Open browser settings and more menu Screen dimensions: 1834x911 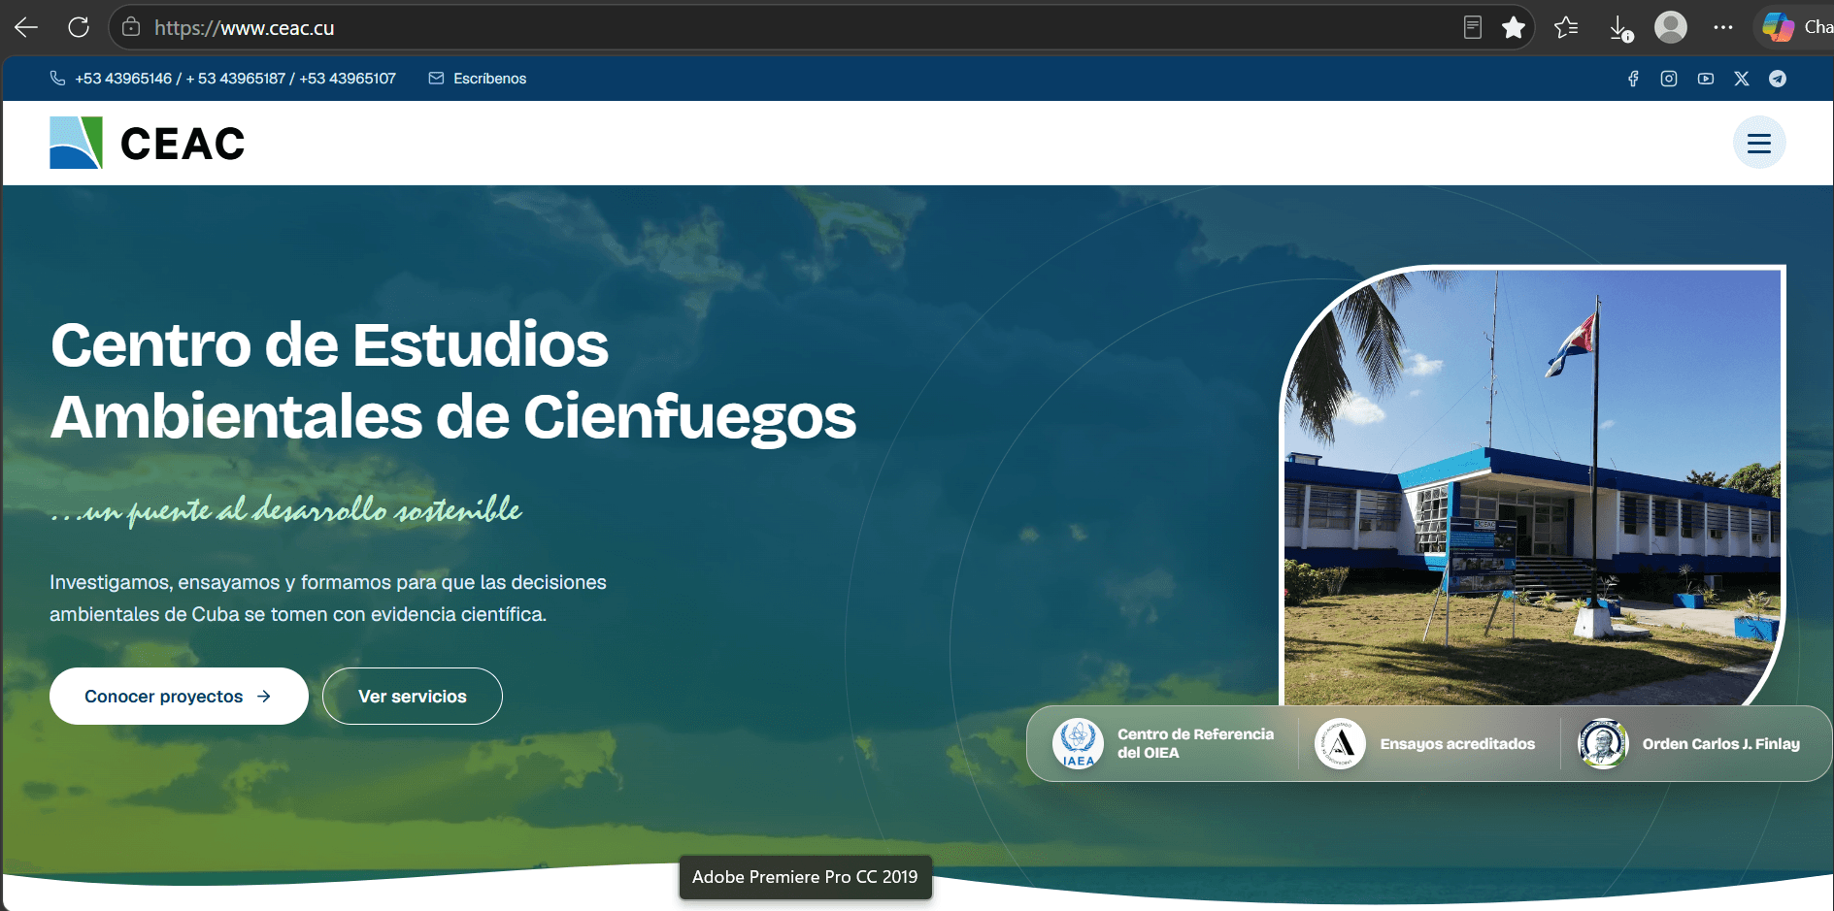tap(1723, 27)
